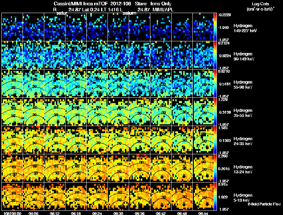The height and width of the screenshot is (215, 283).
Task: Open the 5-13 keV panel at 108T06:00
Action: coord(12,196)
